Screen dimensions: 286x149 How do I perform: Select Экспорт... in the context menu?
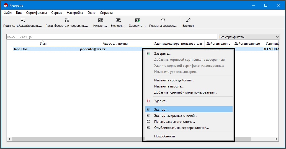[x=162, y=110]
